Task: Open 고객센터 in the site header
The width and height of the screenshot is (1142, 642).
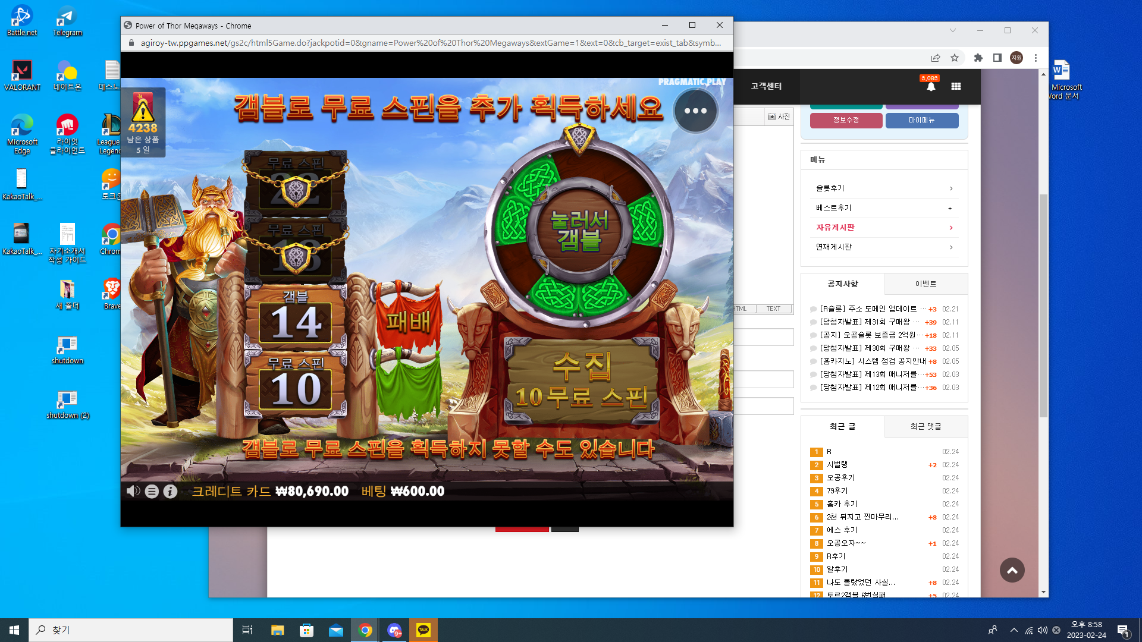Action: point(766,86)
